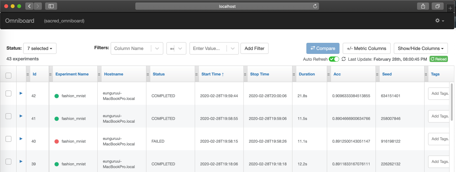The image size is (456, 172).
Task: Select seed value 258007846
Action: click(391, 118)
